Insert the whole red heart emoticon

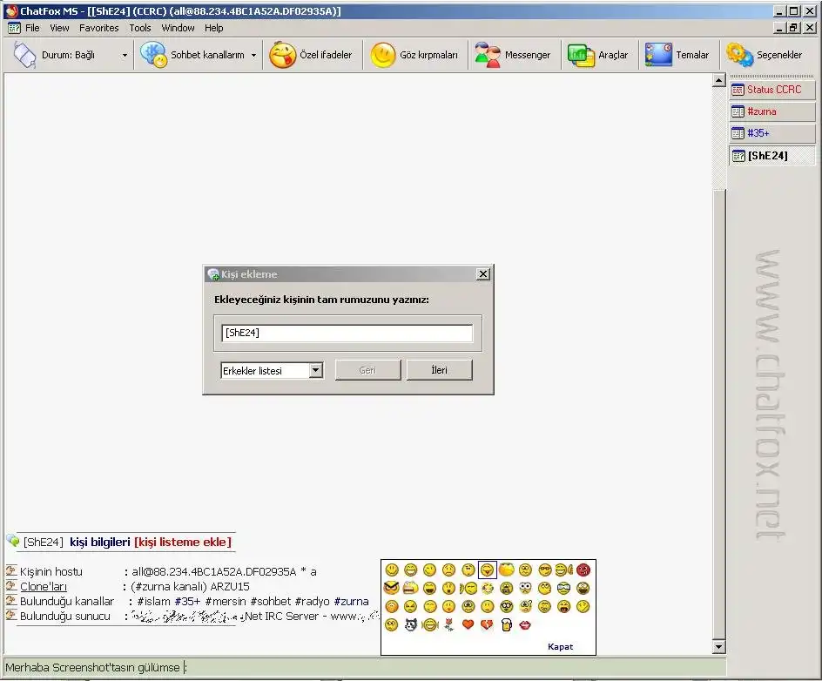coord(468,624)
